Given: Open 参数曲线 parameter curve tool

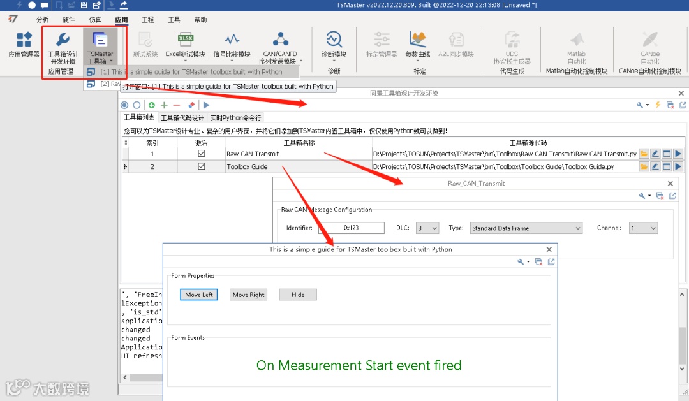Looking at the screenshot, I should 417,45.
